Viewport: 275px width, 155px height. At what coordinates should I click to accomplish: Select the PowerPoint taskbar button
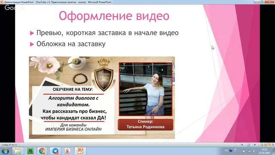80,151
